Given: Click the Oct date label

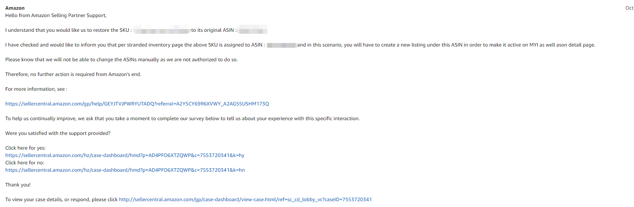Looking at the screenshot, I should coord(629,8).
